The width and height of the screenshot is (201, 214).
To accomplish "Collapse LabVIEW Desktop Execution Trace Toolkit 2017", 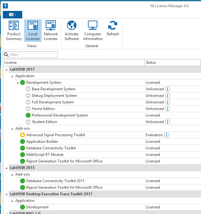I will point(7,194).
